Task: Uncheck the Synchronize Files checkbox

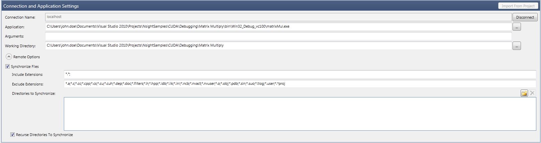Action: (8, 67)
